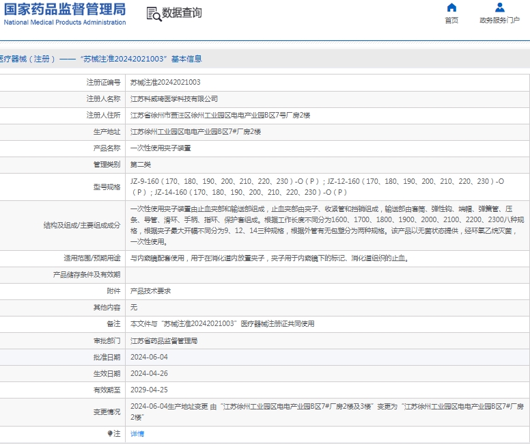Click the 注 info bulb icon

(x=110, y=433)
